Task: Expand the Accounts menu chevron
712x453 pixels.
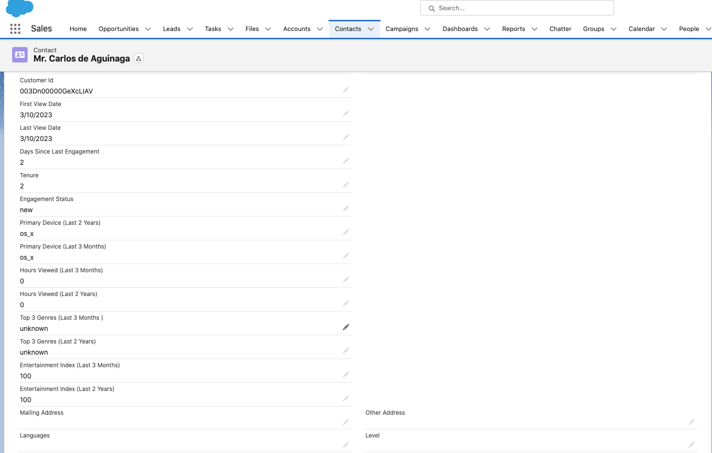Action: (x=320, y=29)
